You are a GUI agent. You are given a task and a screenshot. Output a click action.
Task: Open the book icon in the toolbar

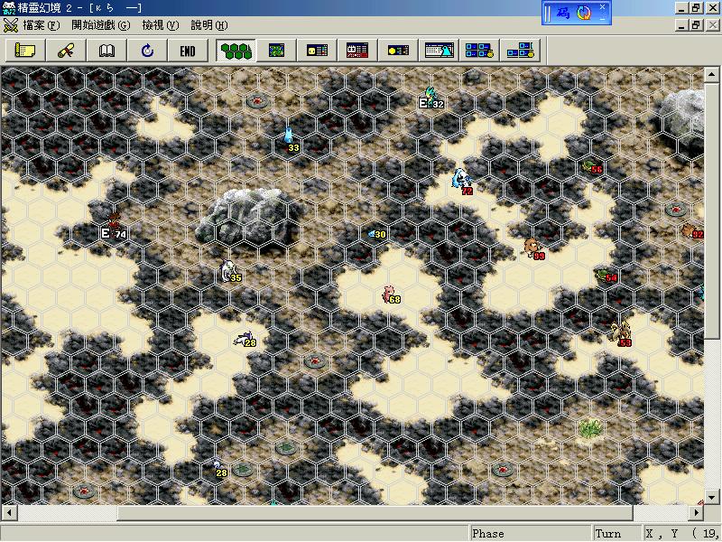[106, 51]
